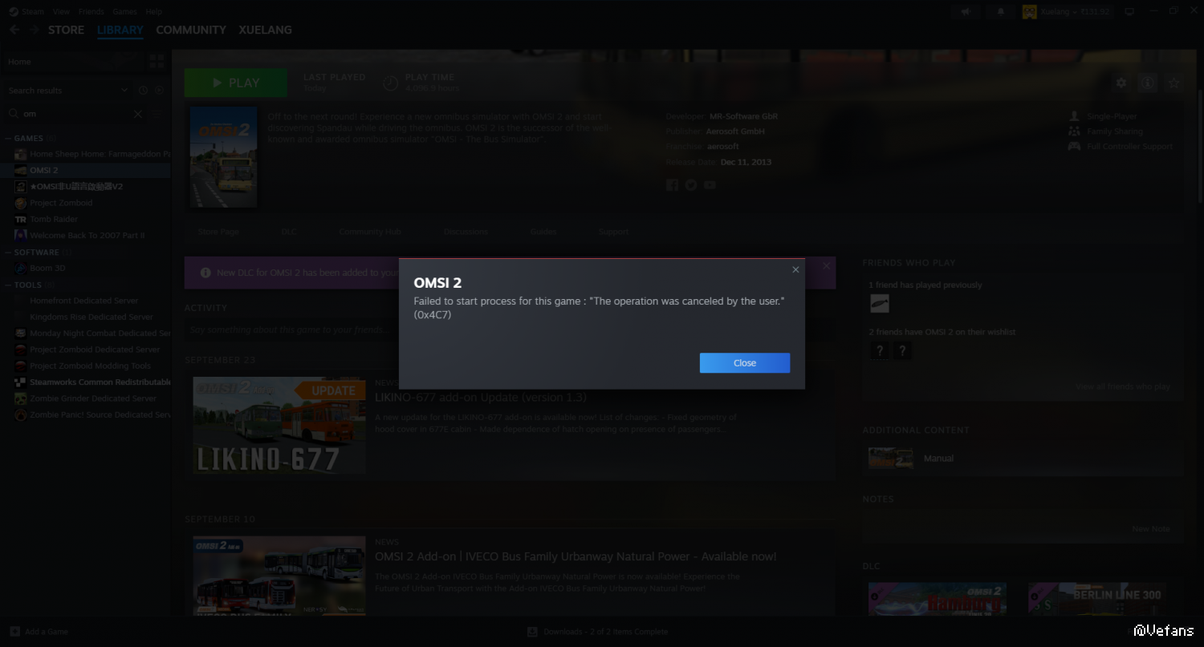Open the Help menu
The width and height of the screenshot is (1204, 647).
[x=154, y=12]
